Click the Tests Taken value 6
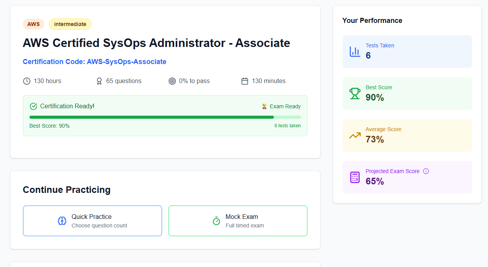 tap(368, 55)
